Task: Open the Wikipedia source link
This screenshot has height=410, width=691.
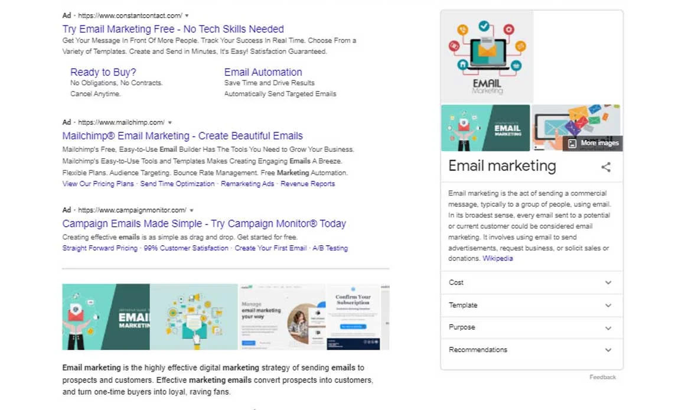Action: pos(497,259)
